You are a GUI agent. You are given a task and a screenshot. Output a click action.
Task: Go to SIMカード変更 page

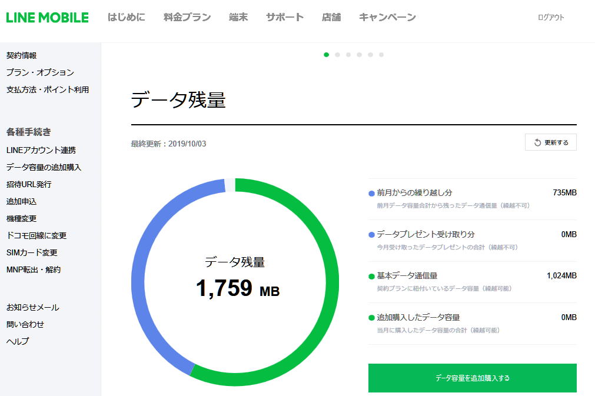pos(32,252)
